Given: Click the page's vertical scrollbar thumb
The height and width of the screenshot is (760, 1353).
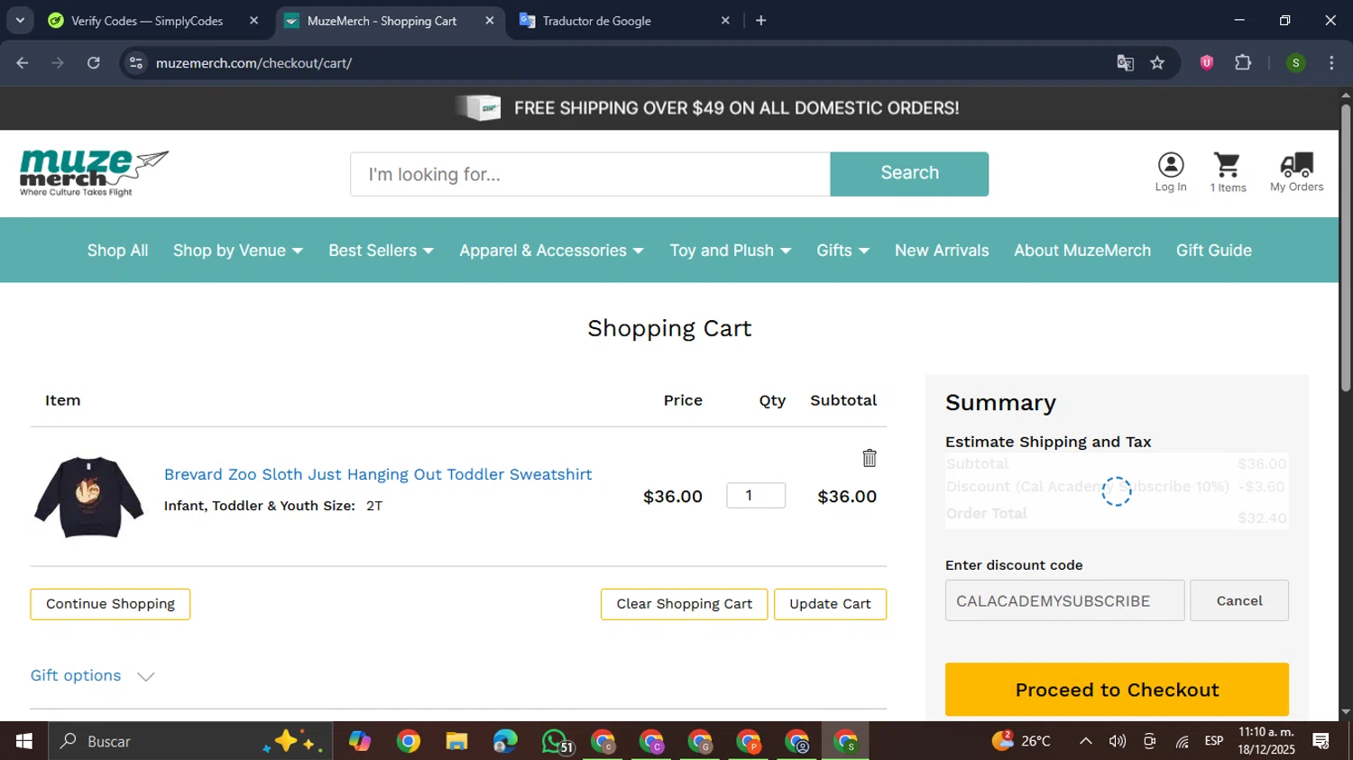Looking at the screenshot, I should tap(1345, 248).
